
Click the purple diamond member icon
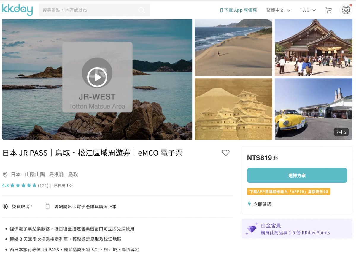point(252,229)
